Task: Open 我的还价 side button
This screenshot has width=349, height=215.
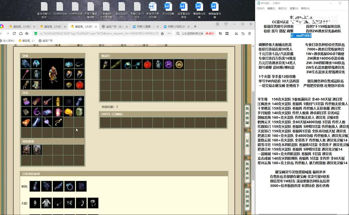Action: pos(247,171)
